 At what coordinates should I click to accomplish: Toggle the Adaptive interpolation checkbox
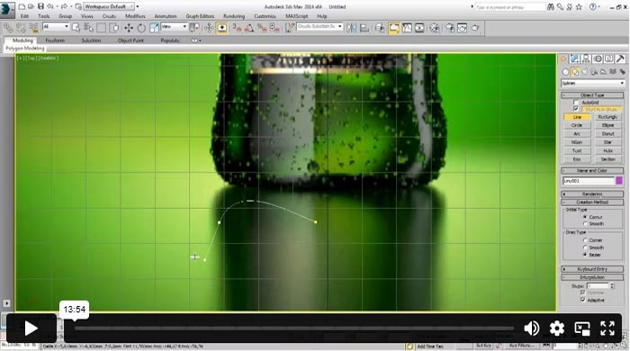point(582,300)
